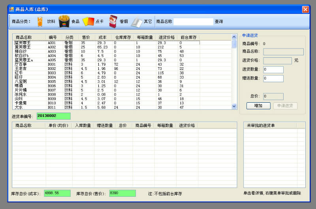316x209 pixels.
Task: Click the app icon in title bar
Action: (11, 9)
